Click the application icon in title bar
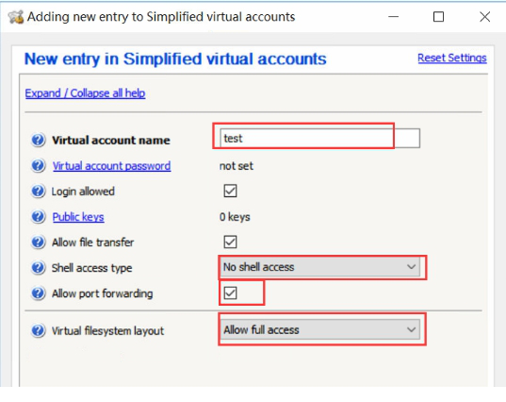Viewport: 506px width, 402px height. point(16,17)
